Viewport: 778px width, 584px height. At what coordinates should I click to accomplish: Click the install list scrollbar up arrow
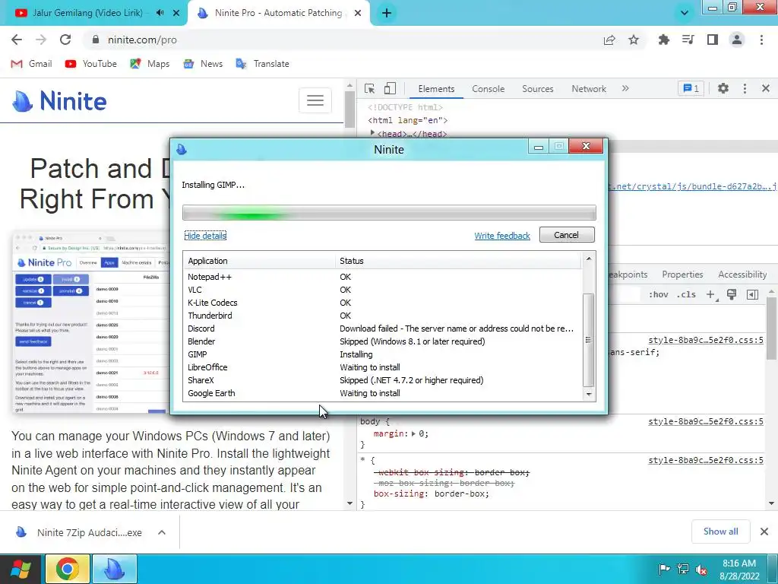coord(589,259)
